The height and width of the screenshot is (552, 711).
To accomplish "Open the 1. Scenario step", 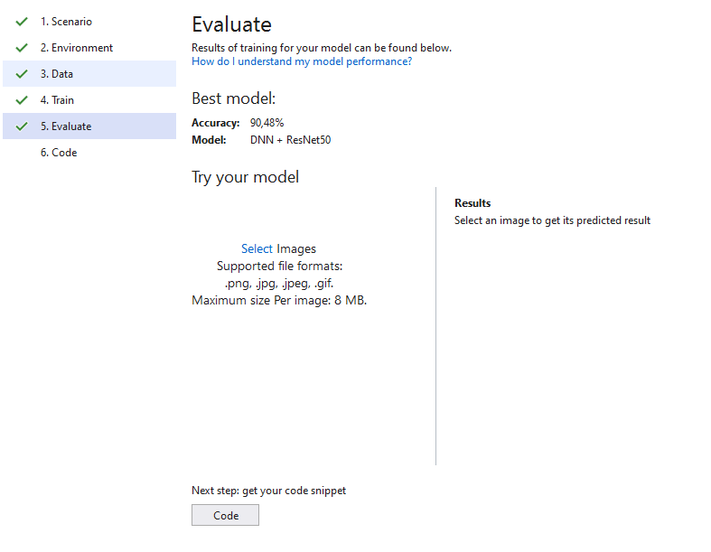I will [x=89, y=22].
